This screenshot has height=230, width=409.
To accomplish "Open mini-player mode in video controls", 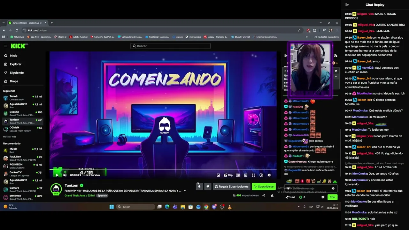I will click(x=218, y=175).
